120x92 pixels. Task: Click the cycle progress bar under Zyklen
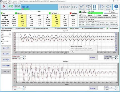[x=111, y=13]
